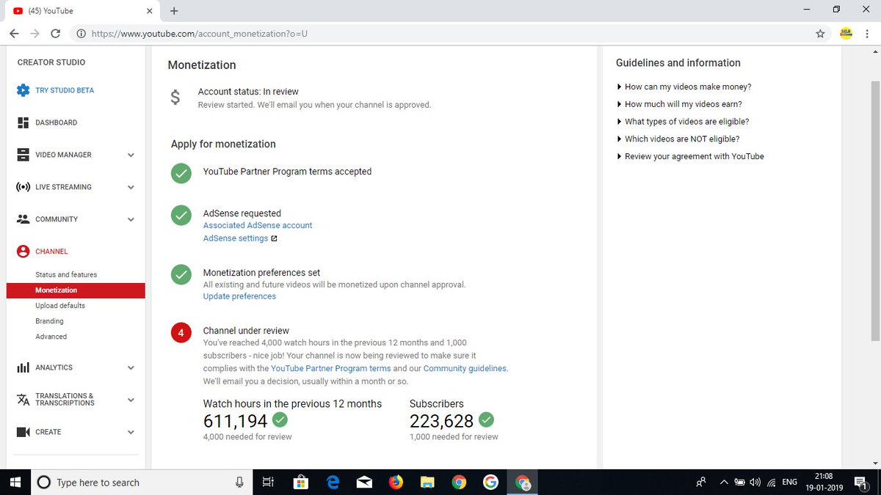
Task: Expand 'How much will my videos earn?'
Action: pos(679,104)
